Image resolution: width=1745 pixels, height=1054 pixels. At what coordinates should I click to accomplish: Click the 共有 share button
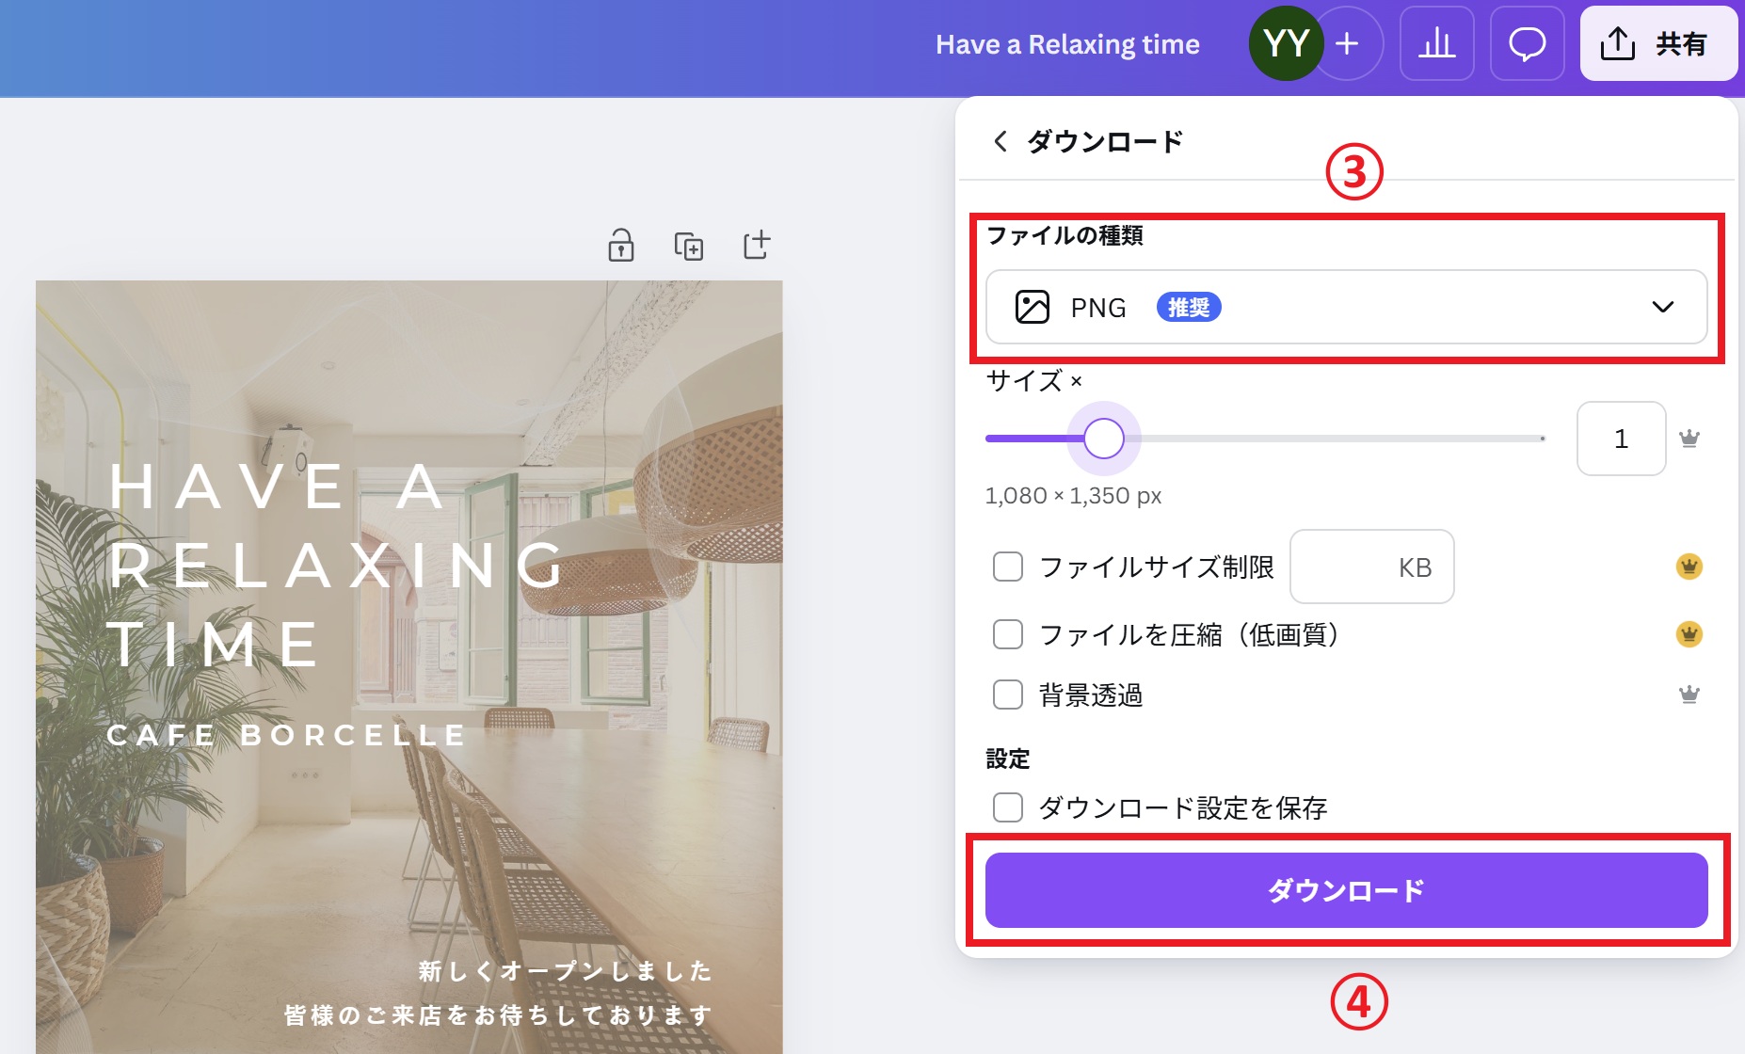[x=1658, y=43]
